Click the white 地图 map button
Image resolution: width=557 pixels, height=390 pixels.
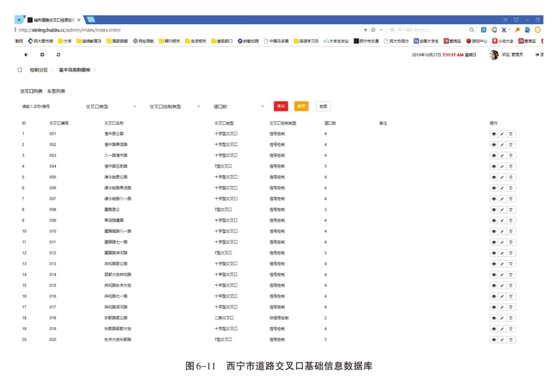(323, 106)
